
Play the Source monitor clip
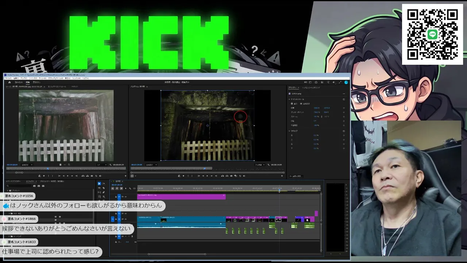click(x=67, y=176)
